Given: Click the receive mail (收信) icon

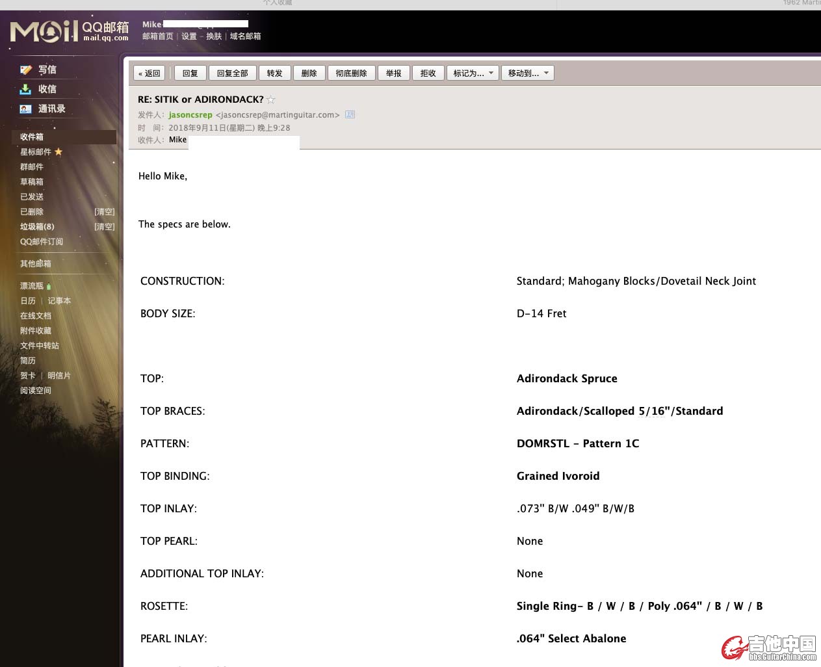Looking at the screenshot, I should pyautogui.click(x=26, y=90).
